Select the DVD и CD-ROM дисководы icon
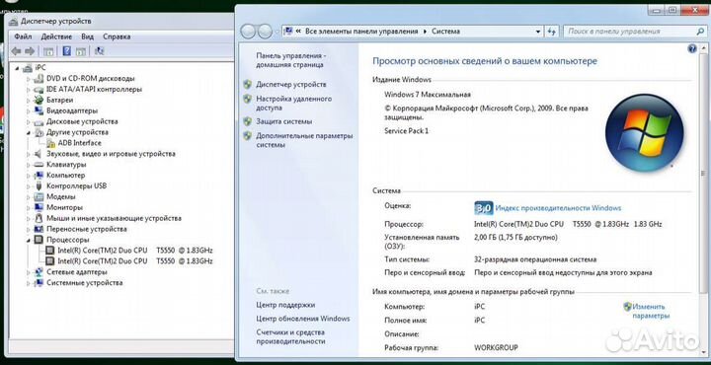Viewport: 711px width, 365px height. pyautogui.click(x=39, y=78)
